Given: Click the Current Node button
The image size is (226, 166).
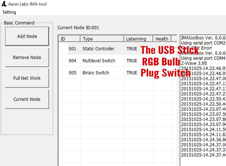Looking at the screenshot, I should pyautogui.click(x=27, y=99).
